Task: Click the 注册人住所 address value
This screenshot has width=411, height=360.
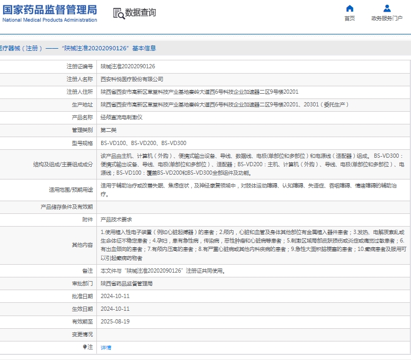Action: (200, 92)
